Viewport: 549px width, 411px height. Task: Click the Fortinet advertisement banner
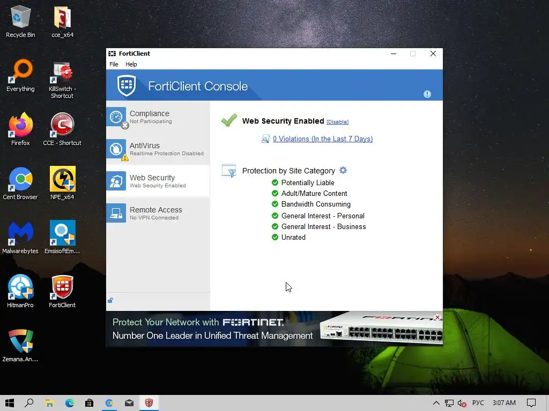point(274,329)
